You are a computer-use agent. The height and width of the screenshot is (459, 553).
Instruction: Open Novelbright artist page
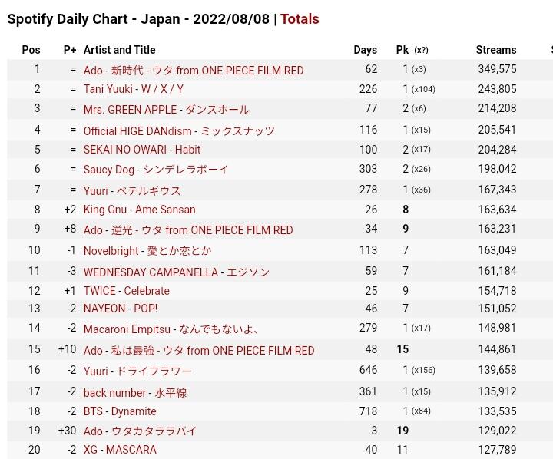[x=111, y=251]
